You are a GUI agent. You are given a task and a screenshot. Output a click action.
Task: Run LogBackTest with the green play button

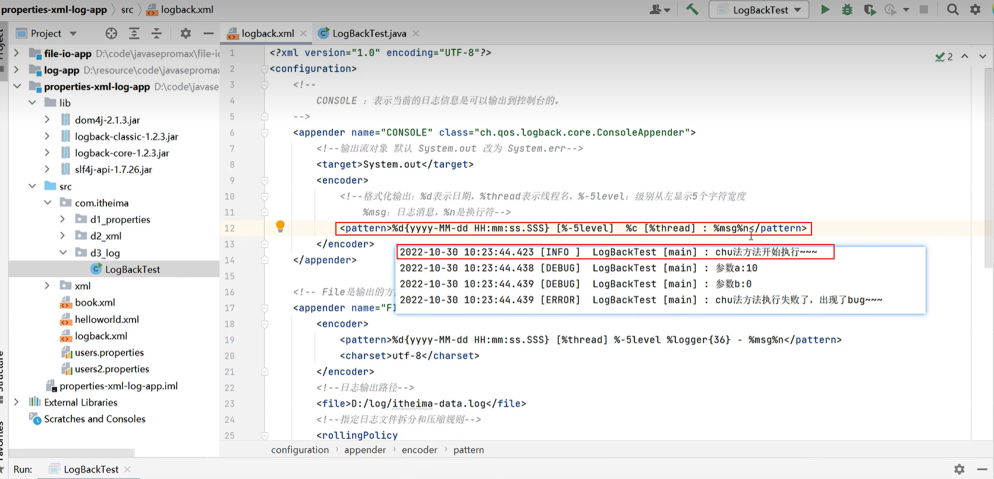[825, 10]
